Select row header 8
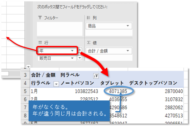190x126 pixels. tap(25, 116)
